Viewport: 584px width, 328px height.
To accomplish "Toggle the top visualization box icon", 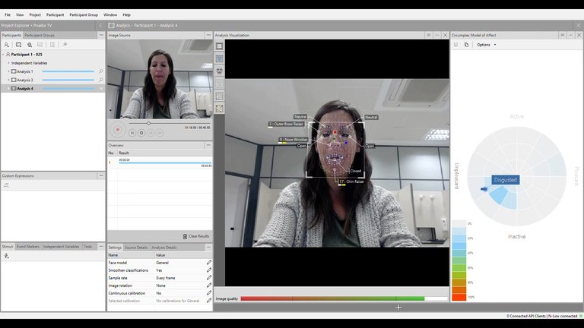I will (x=220, y=46).
